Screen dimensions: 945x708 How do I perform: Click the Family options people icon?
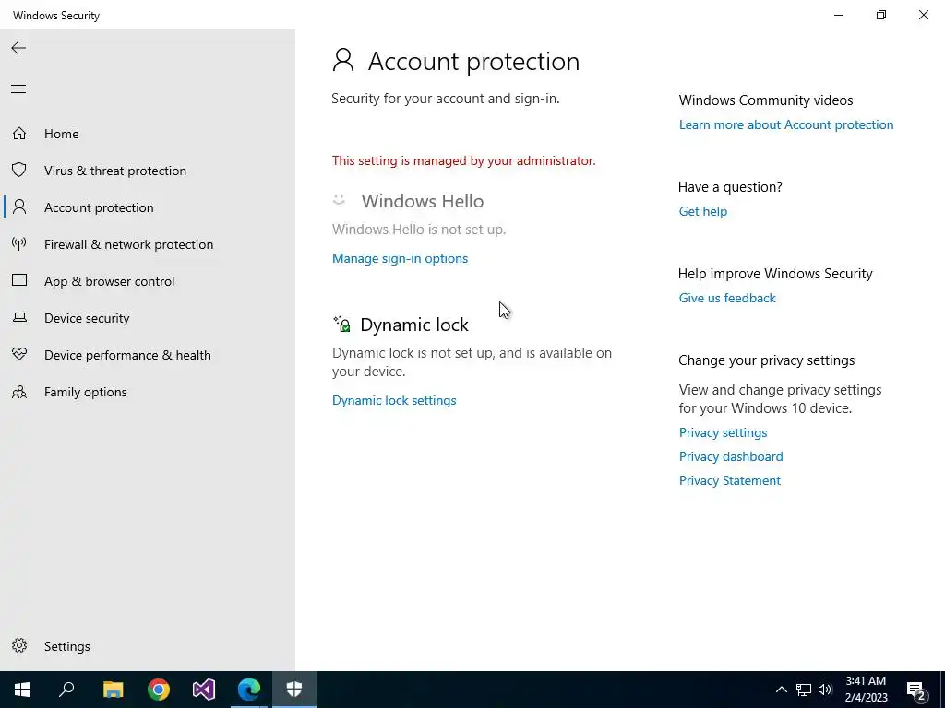(x=19, y=392)
